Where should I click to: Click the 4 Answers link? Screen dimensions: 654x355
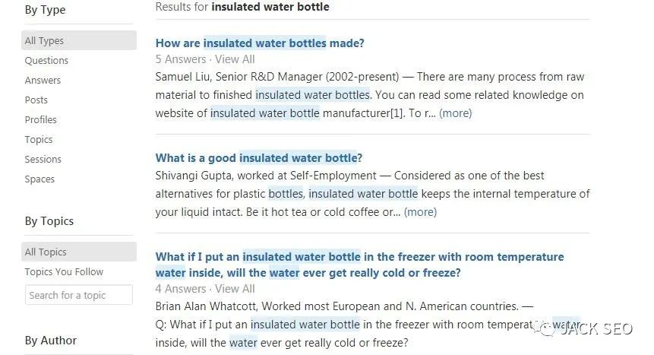click(x=181, y=289)
